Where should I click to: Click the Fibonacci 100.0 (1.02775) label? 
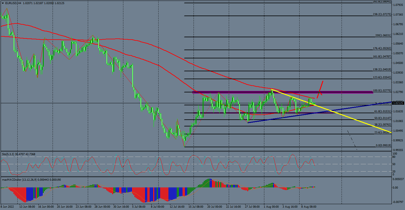(382, 91)
